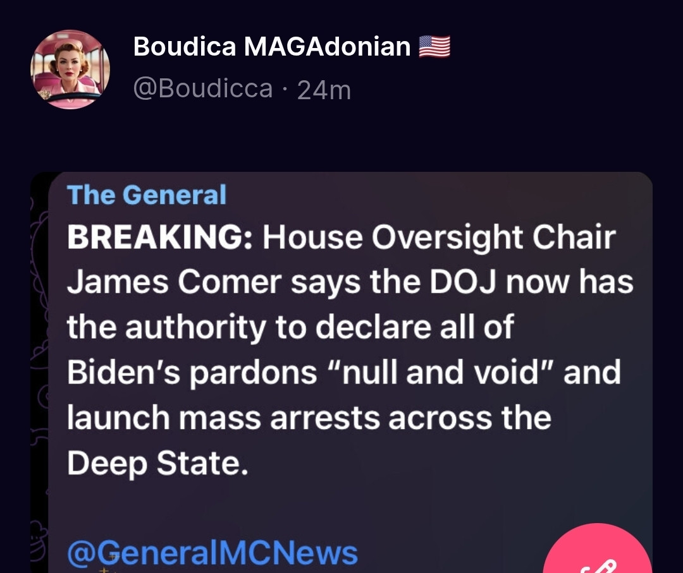683x573 pixels.
Task: Click the James Comer name text
Action: [175, 282]
